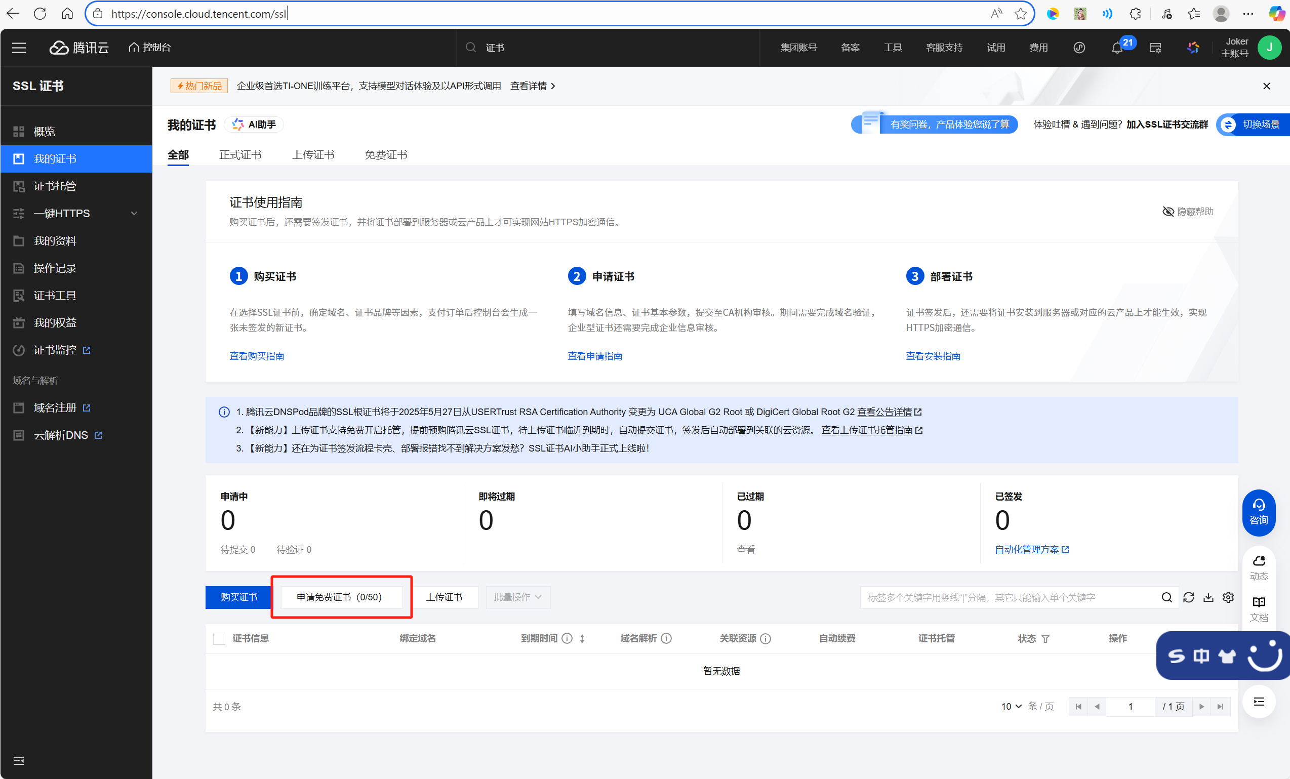Collapse sidebar with bottom-left icon
The image size is (1290, 779).
tap(19, 761)
